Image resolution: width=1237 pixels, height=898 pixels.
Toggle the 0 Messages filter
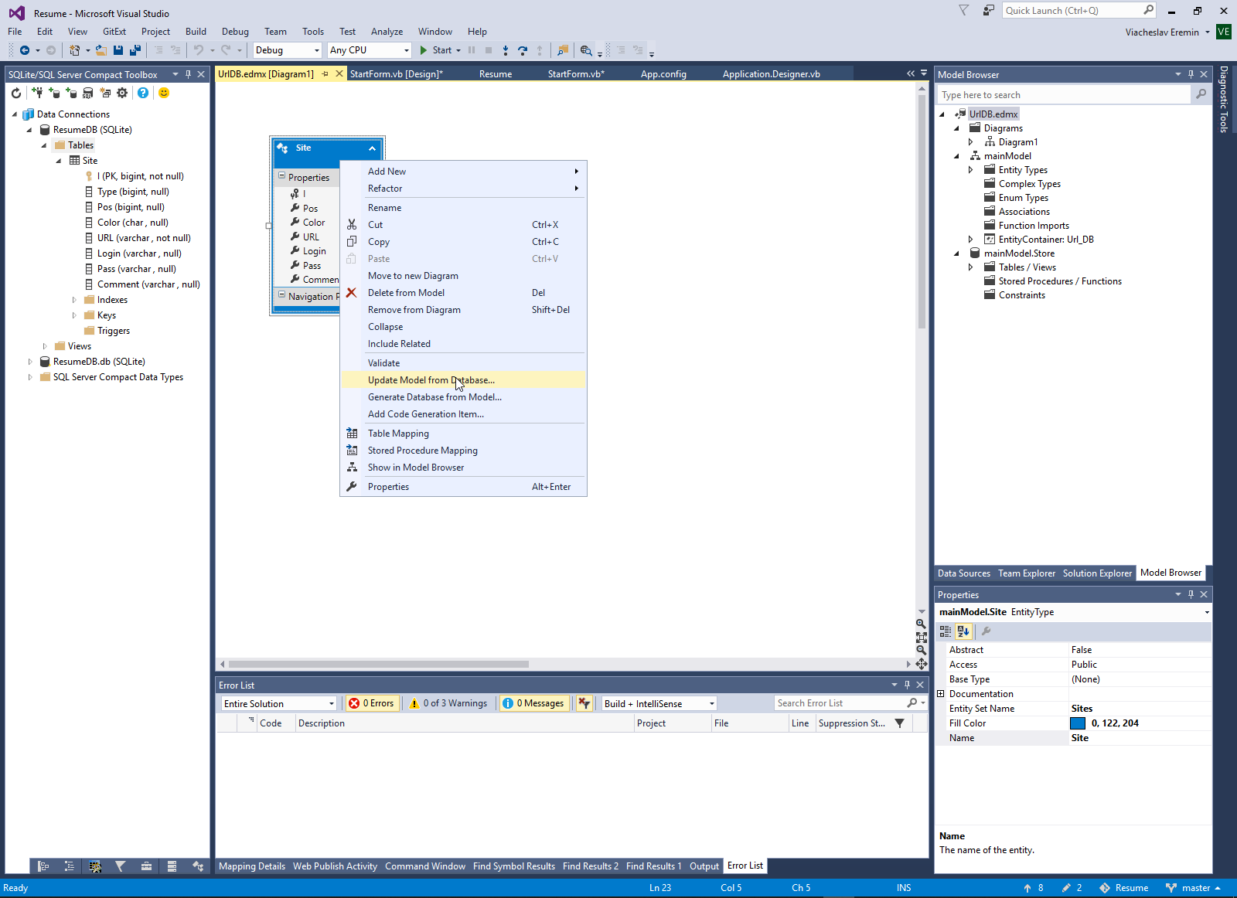tap(533, 703)
